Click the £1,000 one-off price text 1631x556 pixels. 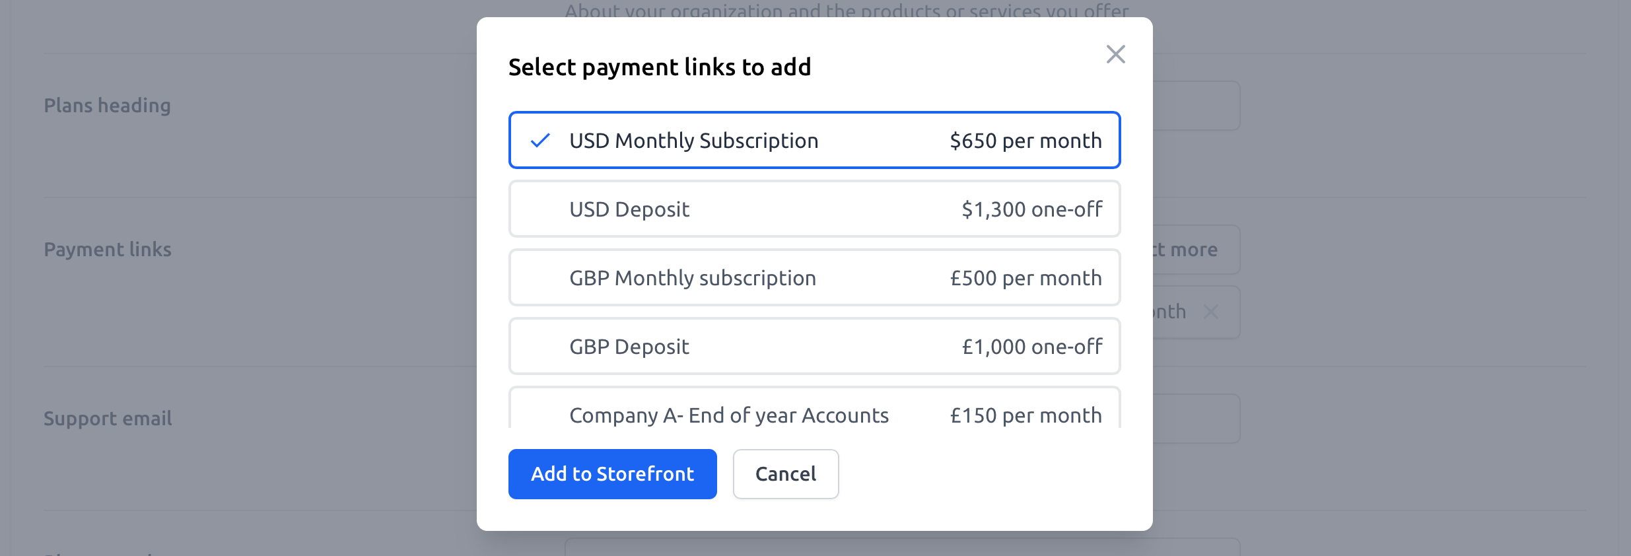pos(1031,347)
